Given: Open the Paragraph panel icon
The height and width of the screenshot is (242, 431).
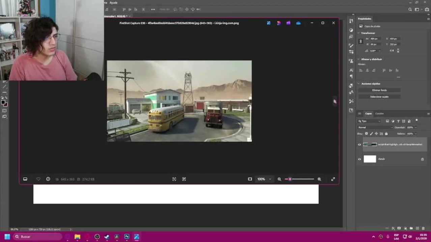Looking at the screenshot, I should pos(351,77).
